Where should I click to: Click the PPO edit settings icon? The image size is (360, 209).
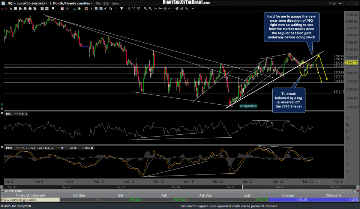pyautogui.click(x=52, y=148)
